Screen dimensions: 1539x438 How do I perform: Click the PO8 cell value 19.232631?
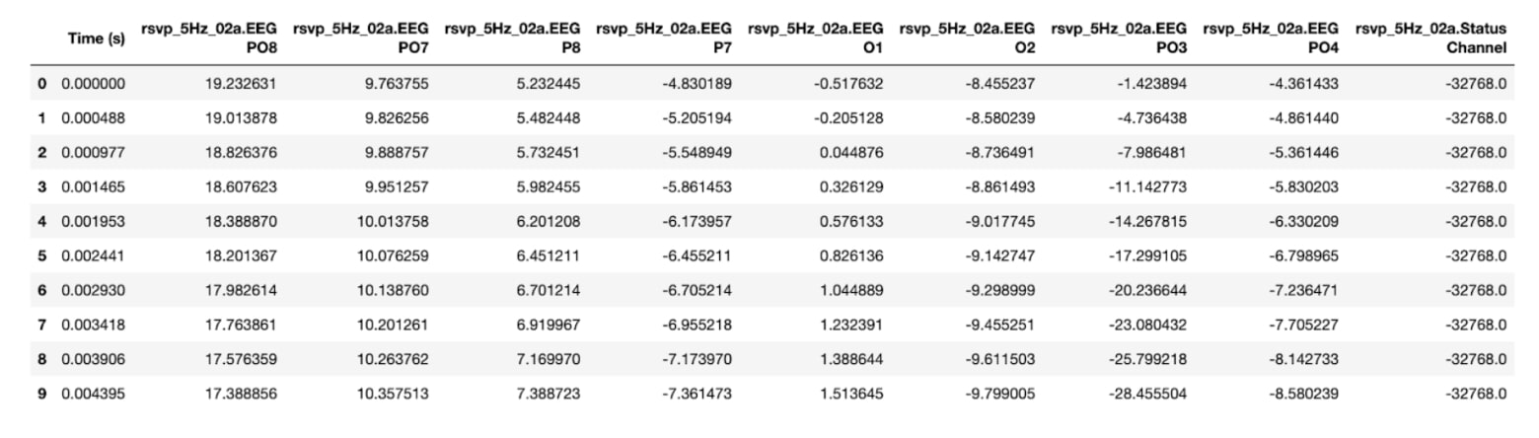tap(240, 85)
